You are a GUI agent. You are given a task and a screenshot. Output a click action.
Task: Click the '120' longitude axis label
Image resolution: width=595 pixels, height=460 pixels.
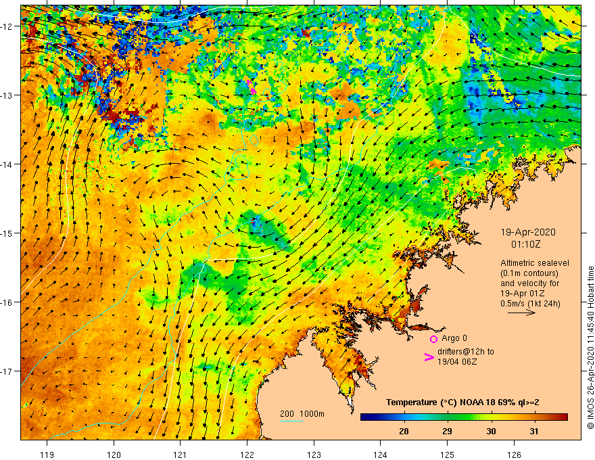pyautogui.click(x=114, y=455)
